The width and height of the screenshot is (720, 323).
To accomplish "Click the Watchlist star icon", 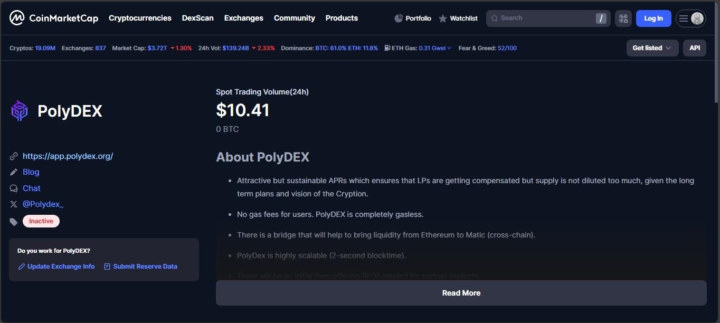I will pos(443,18).
